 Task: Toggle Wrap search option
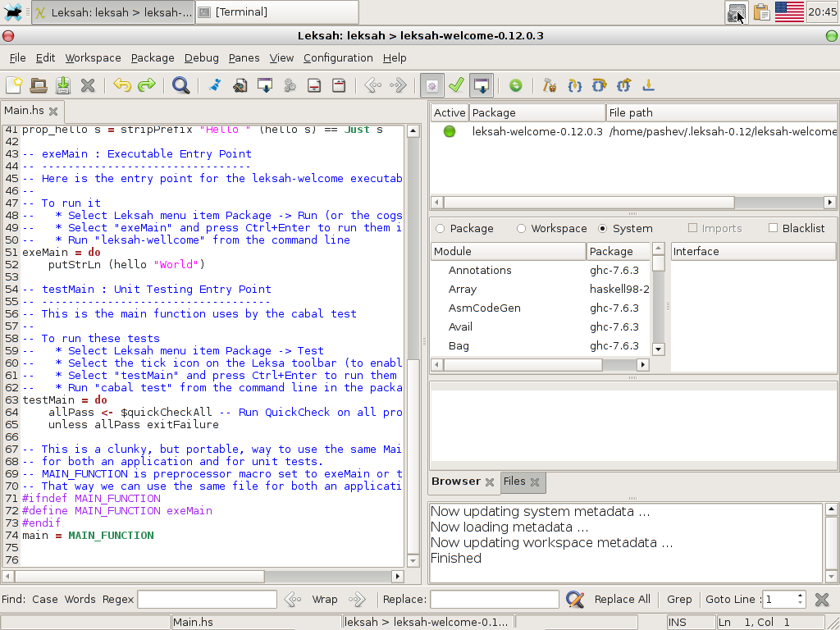[x=325, y=599]
